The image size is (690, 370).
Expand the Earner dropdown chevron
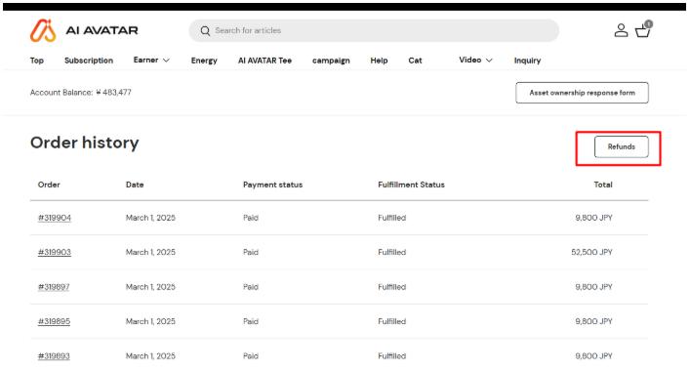tap(166, 61)
